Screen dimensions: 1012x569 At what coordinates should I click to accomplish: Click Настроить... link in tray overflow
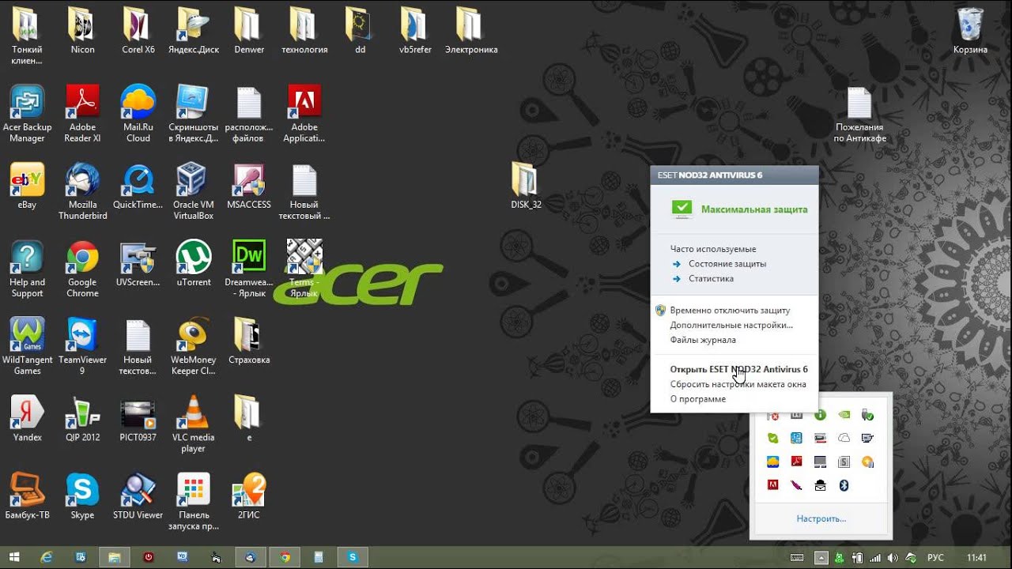point(821,518)
